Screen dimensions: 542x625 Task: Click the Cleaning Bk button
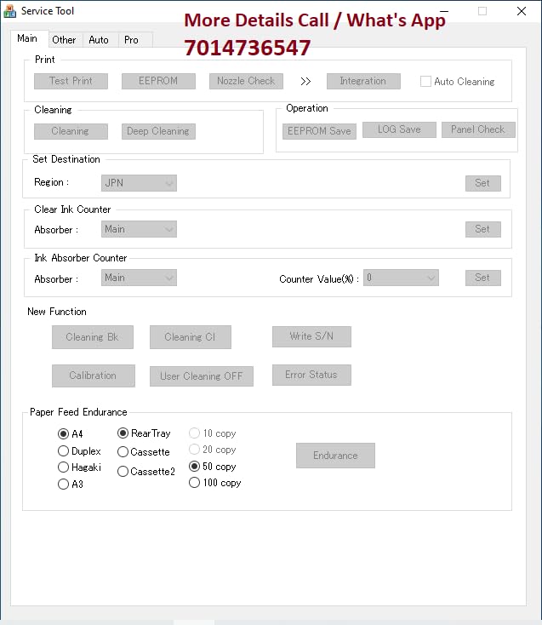click(93, 337)
